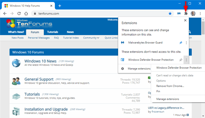Screen dimensions: 205x118
Task: Click the scrollbar up arrow
Action: (203, 20)
